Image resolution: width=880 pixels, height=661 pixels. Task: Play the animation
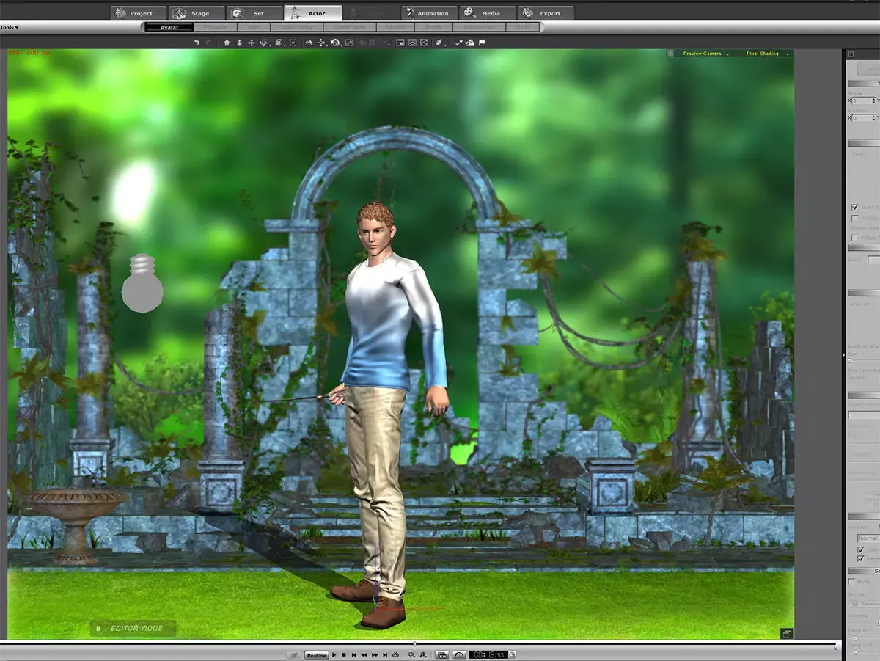click(334, 654)
